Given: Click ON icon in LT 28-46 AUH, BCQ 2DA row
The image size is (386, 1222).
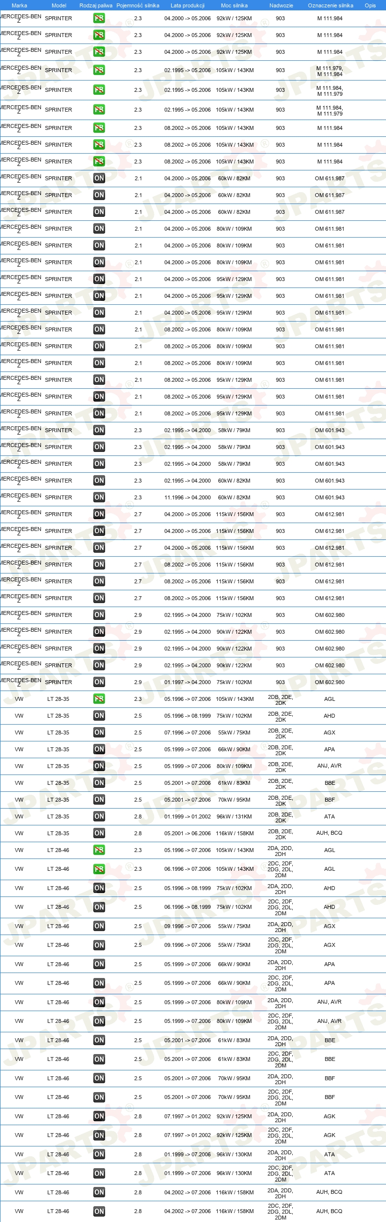Looking at the screenshot, I should [x=99, y=1192].
